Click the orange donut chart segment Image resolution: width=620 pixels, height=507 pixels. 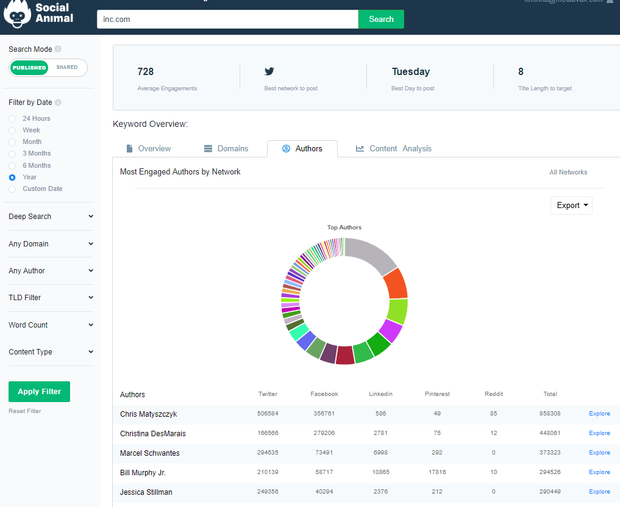point(396,284)
